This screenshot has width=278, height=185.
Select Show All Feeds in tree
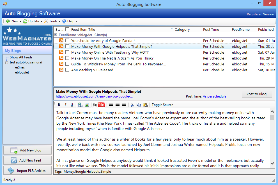(x=21, y=57)
